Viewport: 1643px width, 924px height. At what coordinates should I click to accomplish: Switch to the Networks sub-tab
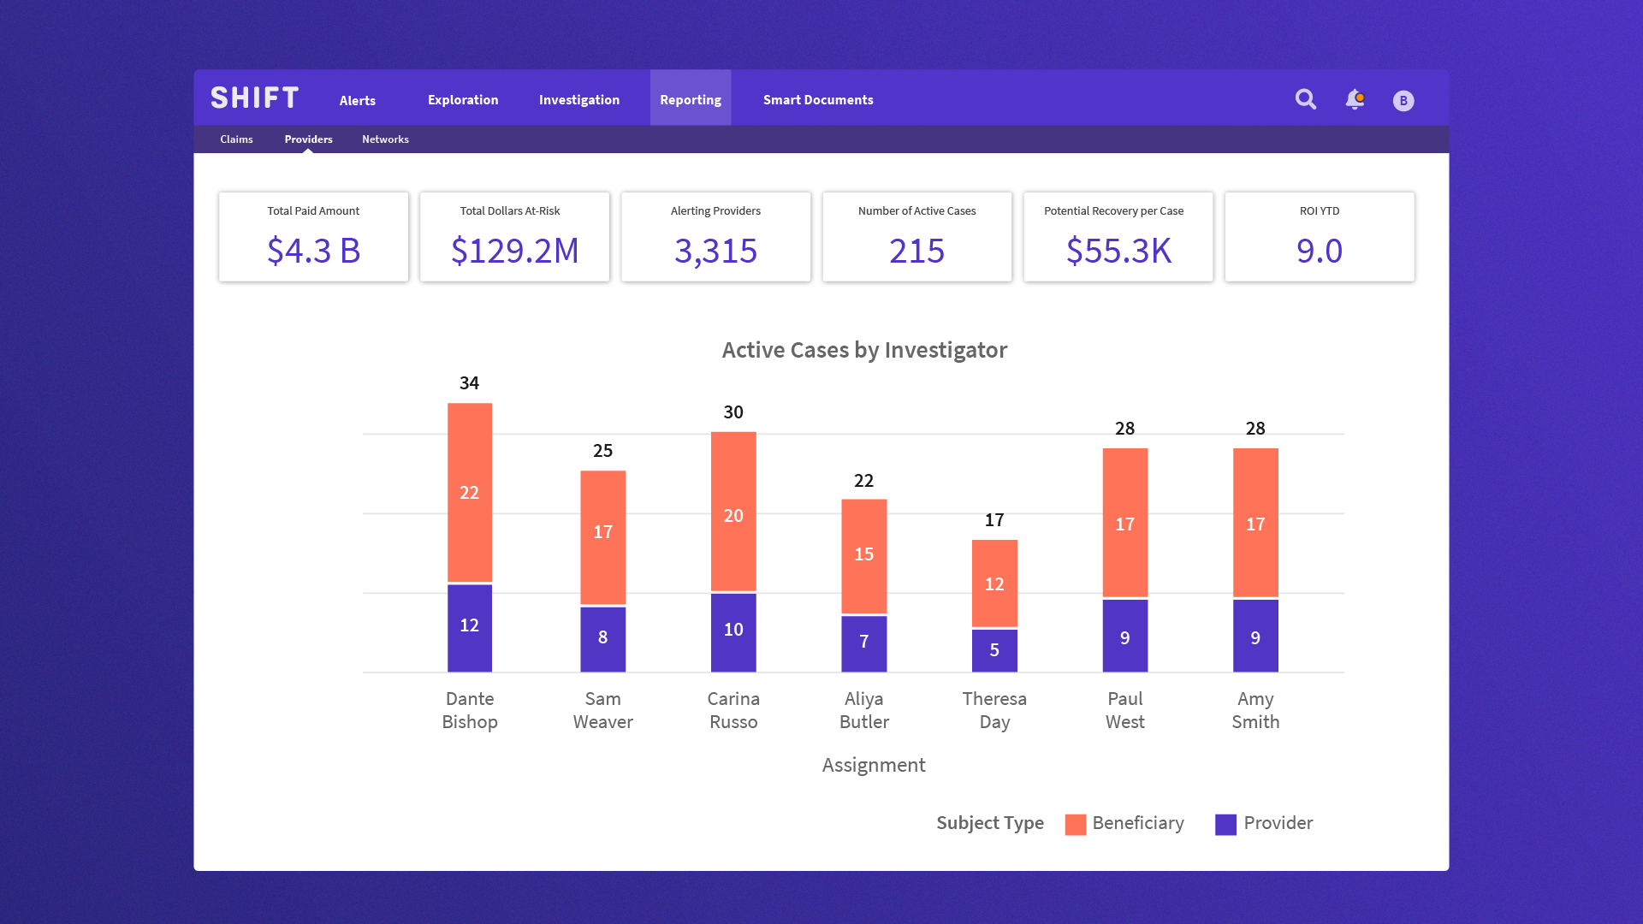point(385,139)
